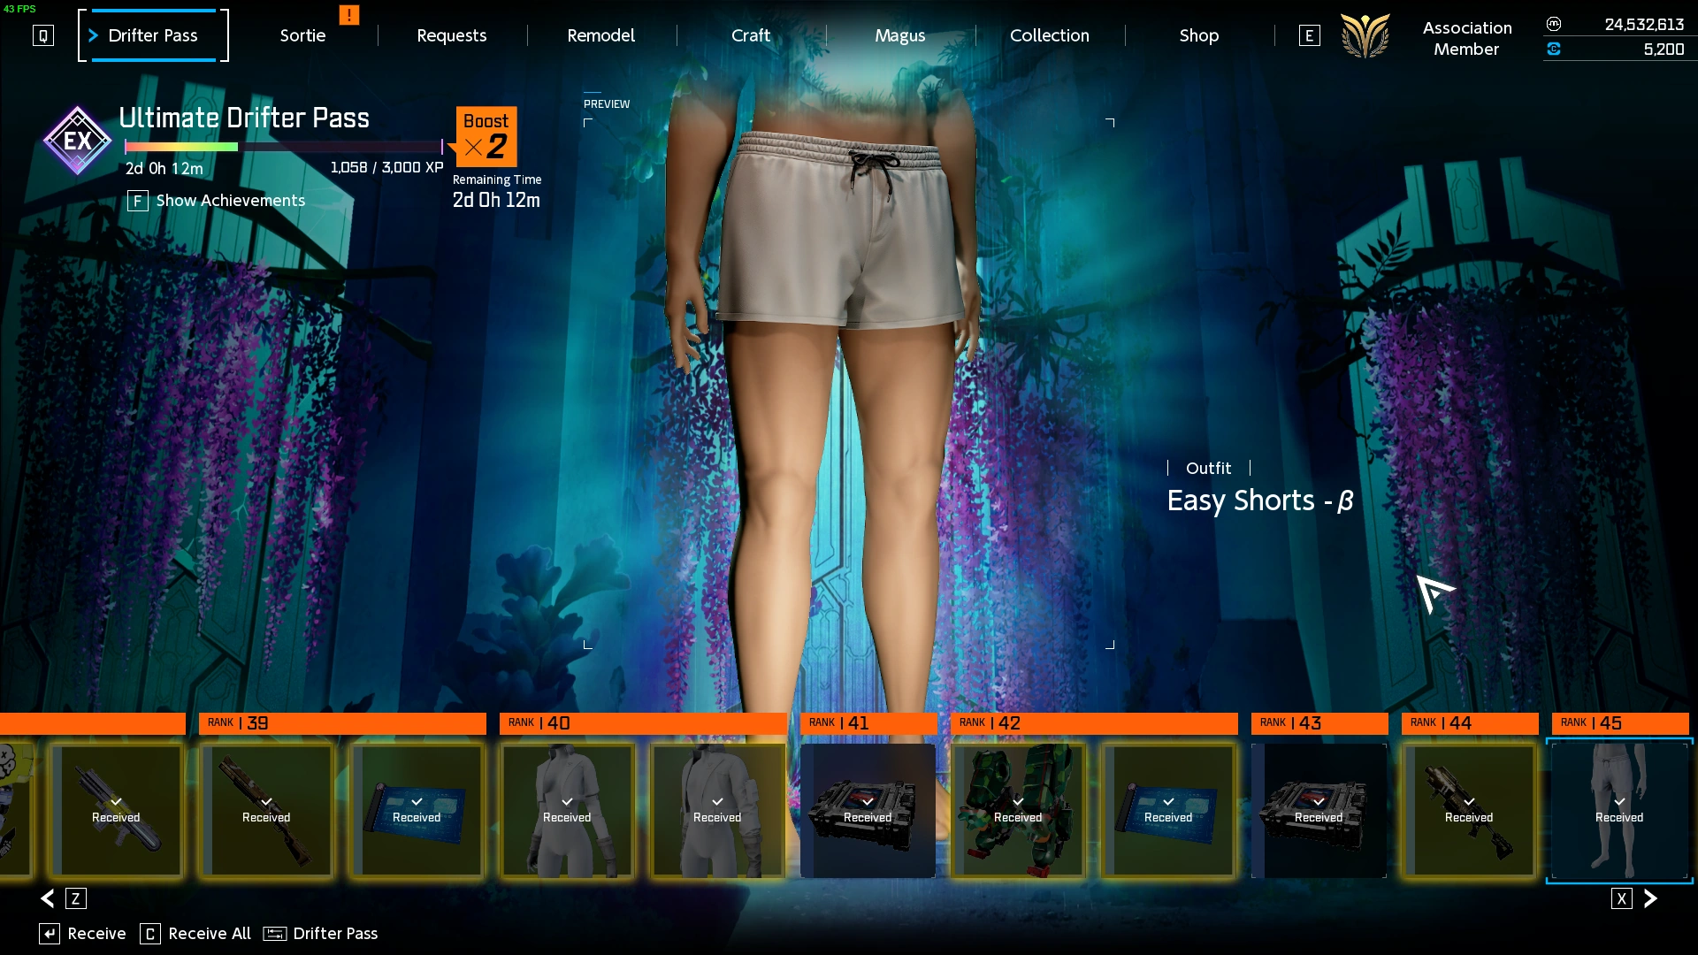Click the orange Sortie alert icon

point(349,15)
